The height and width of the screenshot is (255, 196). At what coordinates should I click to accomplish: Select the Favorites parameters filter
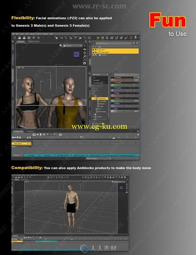click(100, 81)
